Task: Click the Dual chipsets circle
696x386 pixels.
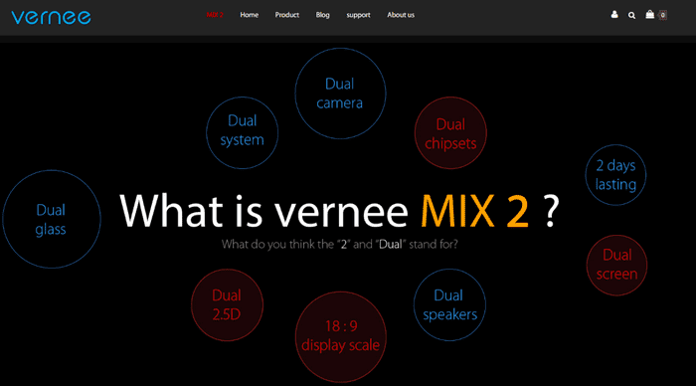Action: tap(450, 133)
